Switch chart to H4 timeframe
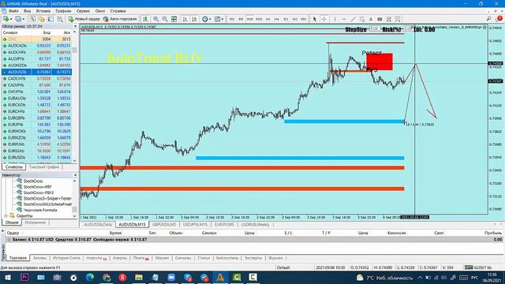The image size is (505, 284). click(277, 19)
